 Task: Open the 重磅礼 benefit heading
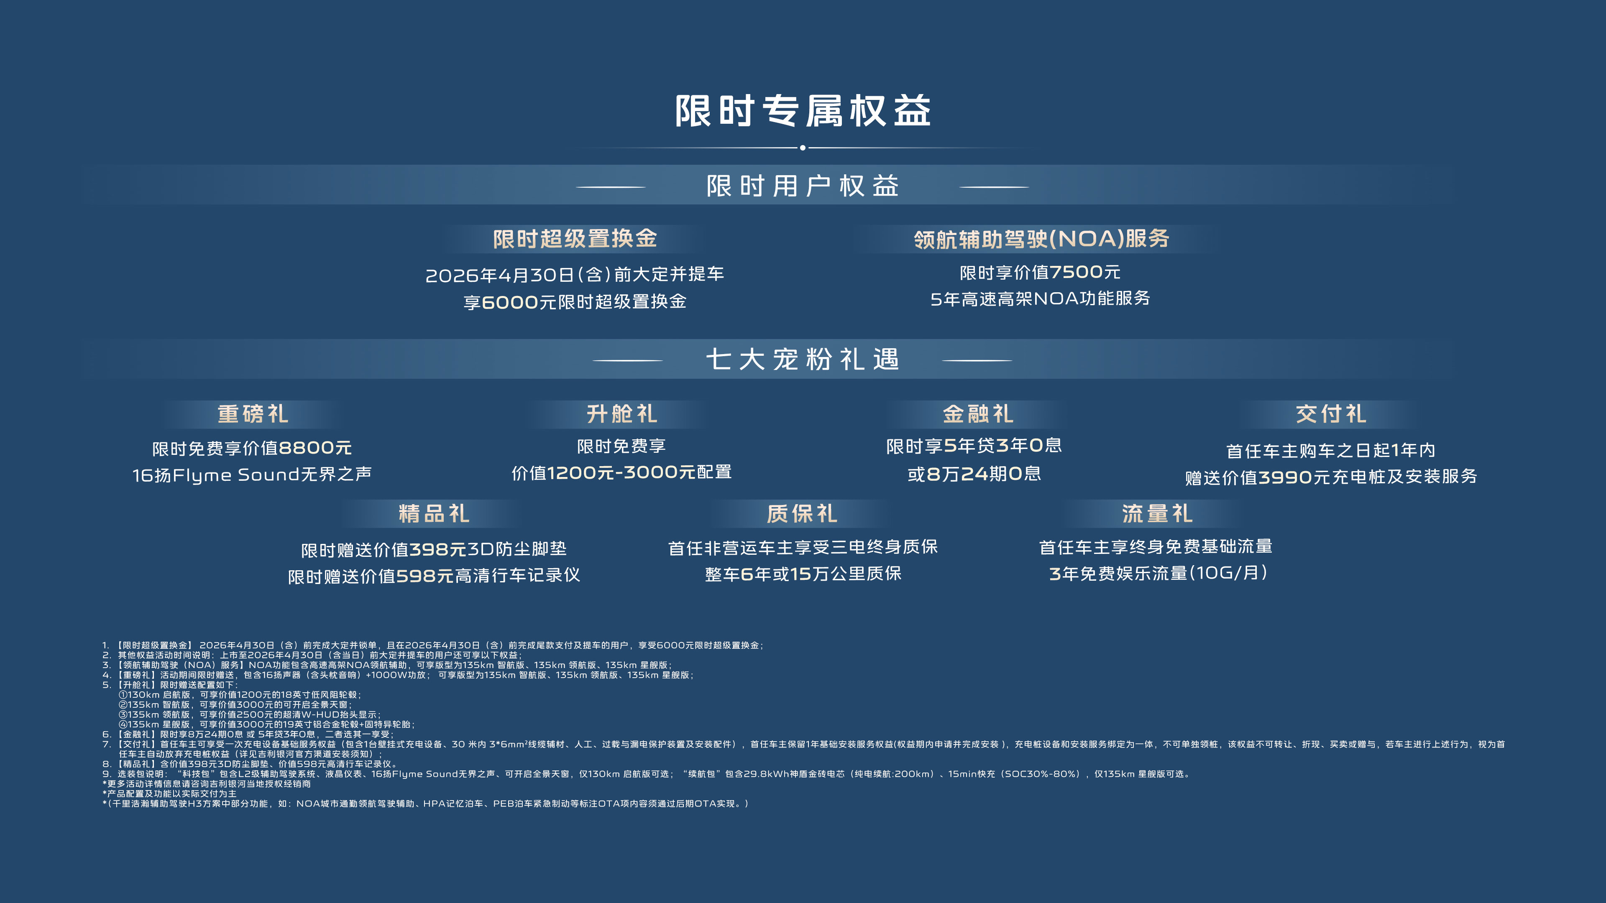tap(253, 414)
